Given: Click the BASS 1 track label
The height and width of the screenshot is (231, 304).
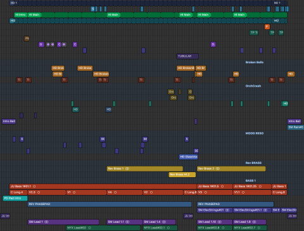Looking at the screenshot, I should (251, 180).
